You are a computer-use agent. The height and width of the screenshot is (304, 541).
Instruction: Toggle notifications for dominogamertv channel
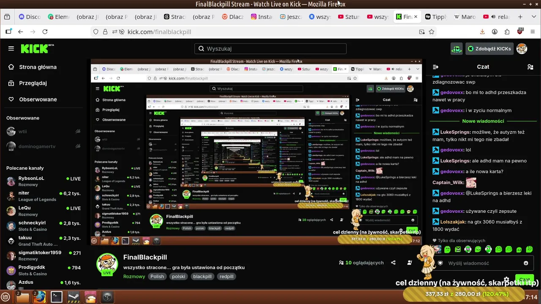click(x=78, y=146)
